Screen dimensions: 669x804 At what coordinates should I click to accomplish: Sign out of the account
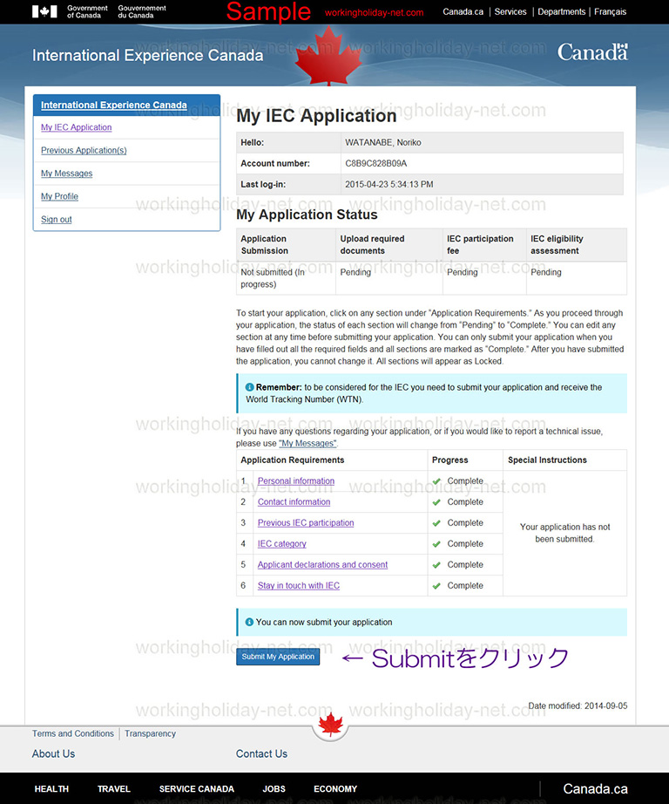pyautogui.click(x=57, y=220)
